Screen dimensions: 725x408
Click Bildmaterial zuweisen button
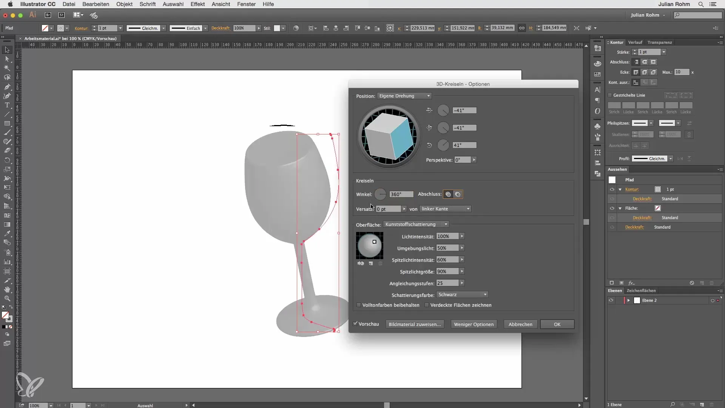415,324
